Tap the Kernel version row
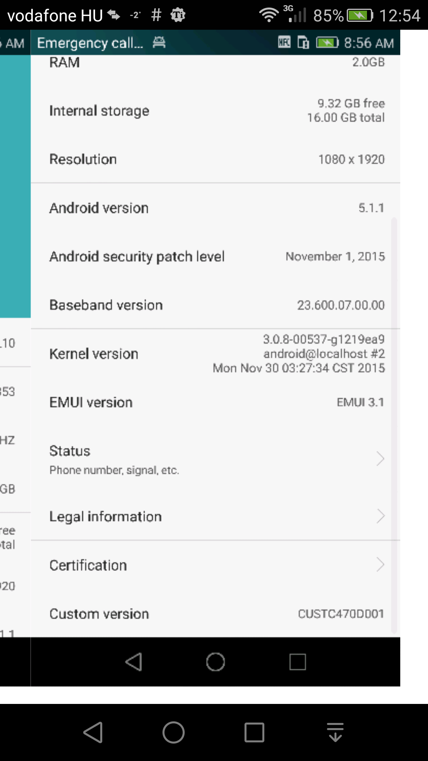This screenshot has width=428, height=761. click(x=216, y=354)
